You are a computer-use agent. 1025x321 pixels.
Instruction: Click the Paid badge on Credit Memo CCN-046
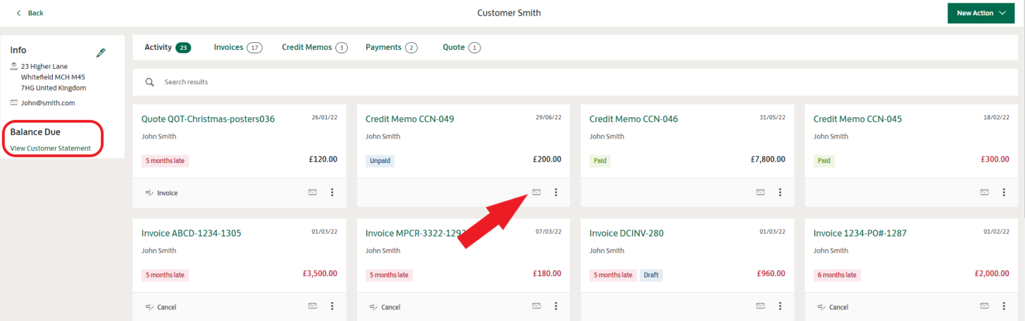click(600, 161)
